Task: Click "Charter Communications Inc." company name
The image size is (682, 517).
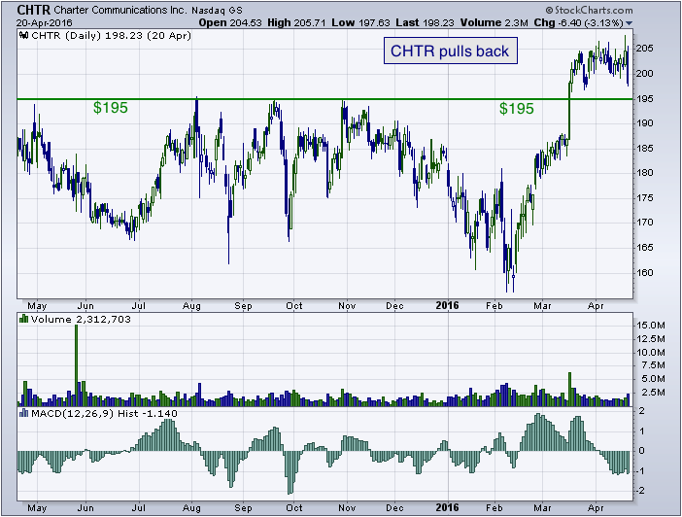Action: pos(120,10)
